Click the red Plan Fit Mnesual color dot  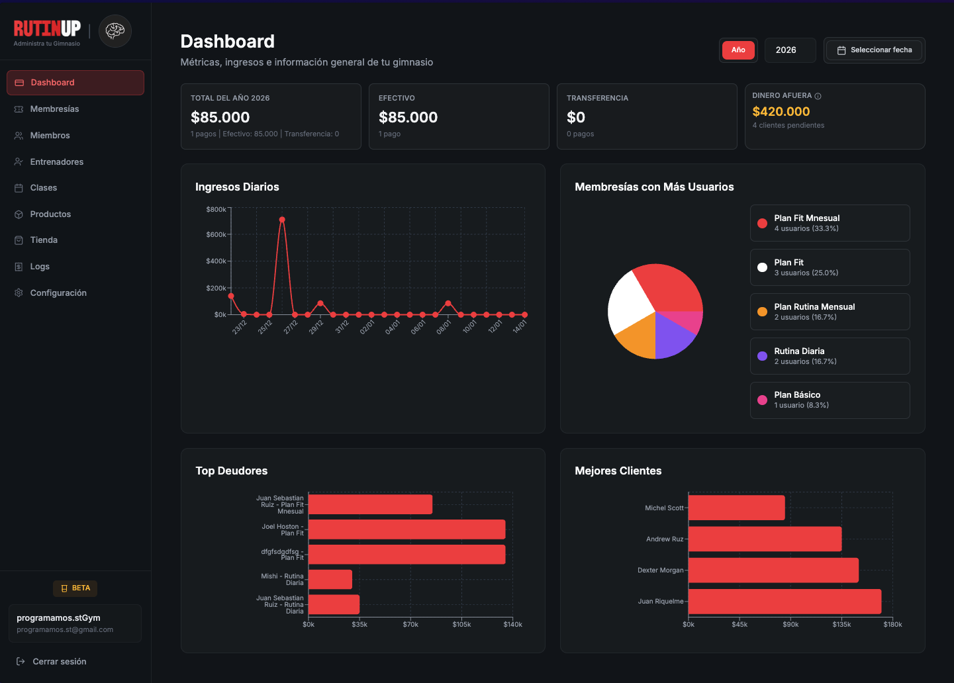click(x=762, y=223)
